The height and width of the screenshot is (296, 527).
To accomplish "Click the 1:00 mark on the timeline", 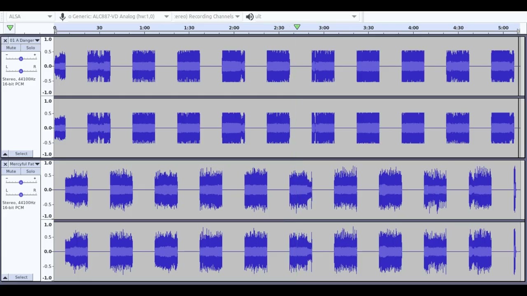I will tap(145, 28).
